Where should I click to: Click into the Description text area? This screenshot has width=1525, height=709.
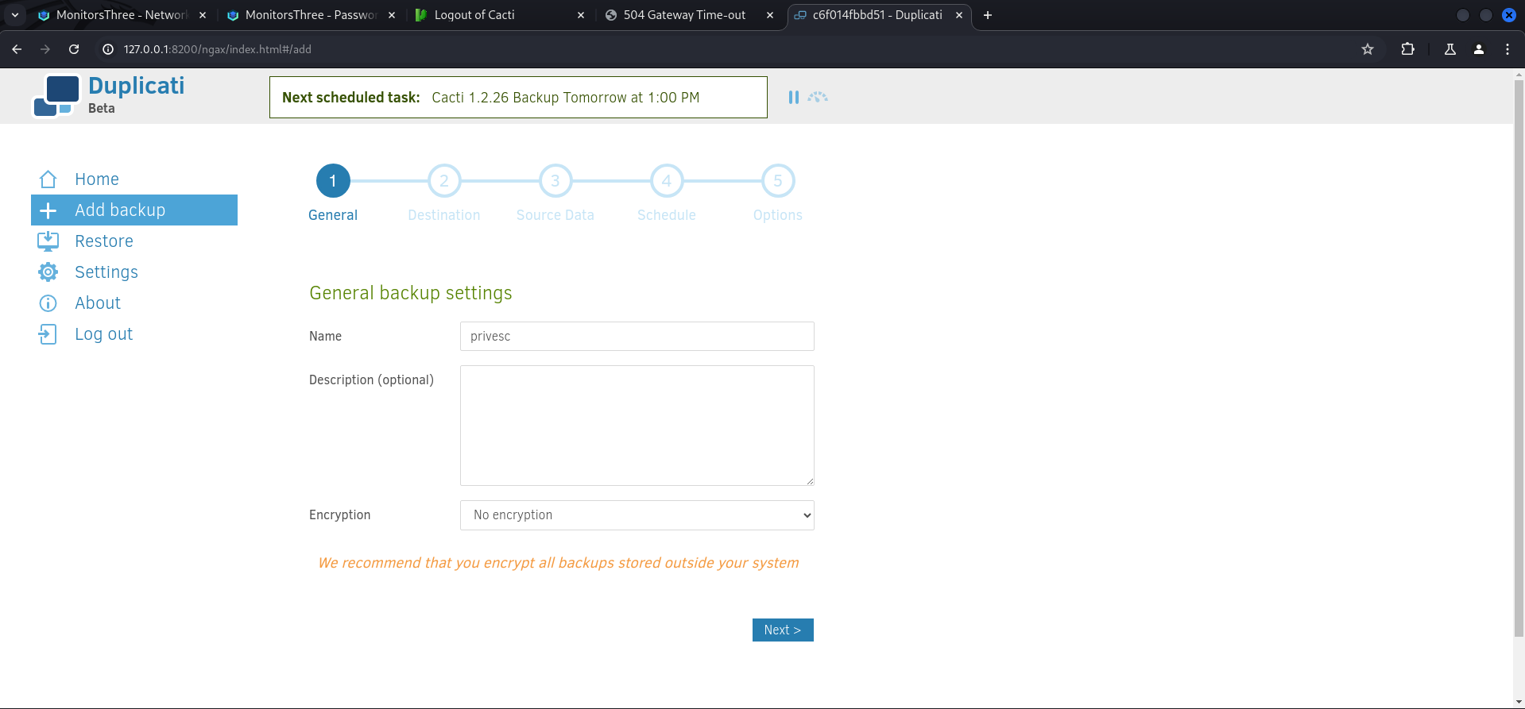[637, 426]
